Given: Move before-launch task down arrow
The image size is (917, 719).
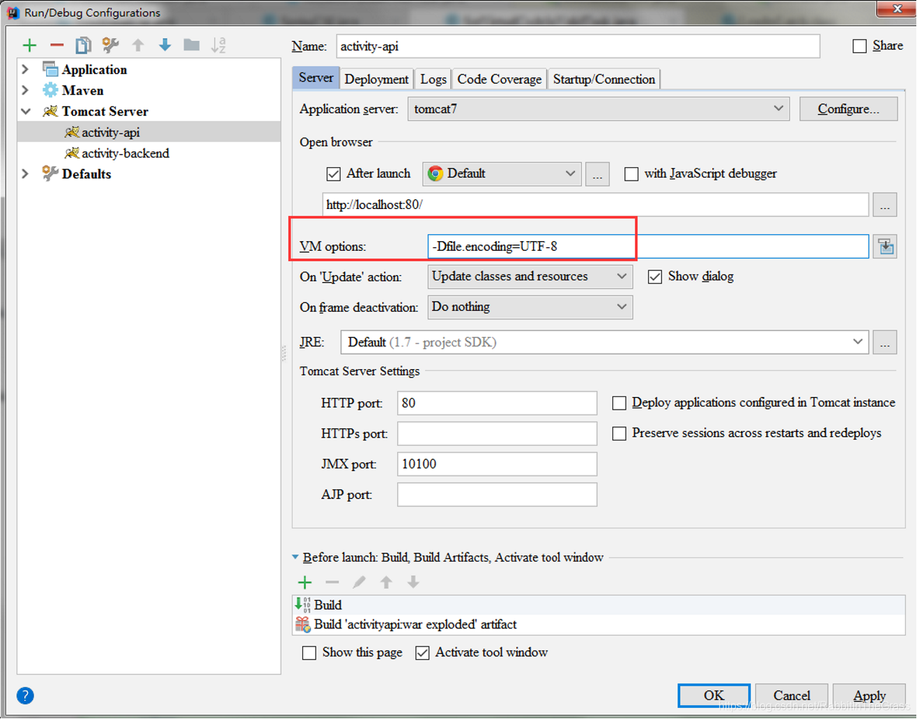Looking at the screenshot, I should click(x=413, y=582).
